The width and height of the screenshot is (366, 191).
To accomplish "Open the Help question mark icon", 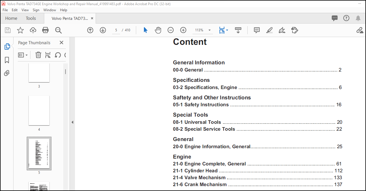I will click(346, 18).
